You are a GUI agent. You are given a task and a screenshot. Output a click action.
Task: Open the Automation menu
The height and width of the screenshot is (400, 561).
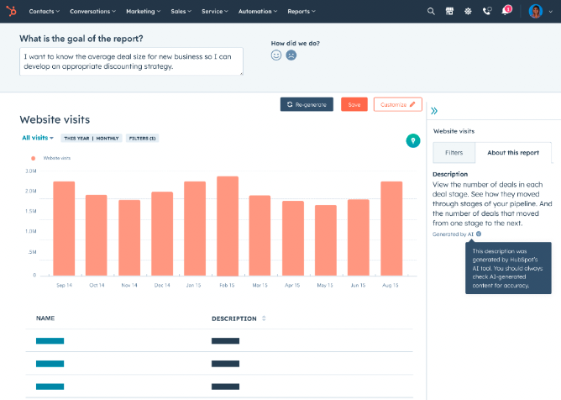(x=257, y=11)
